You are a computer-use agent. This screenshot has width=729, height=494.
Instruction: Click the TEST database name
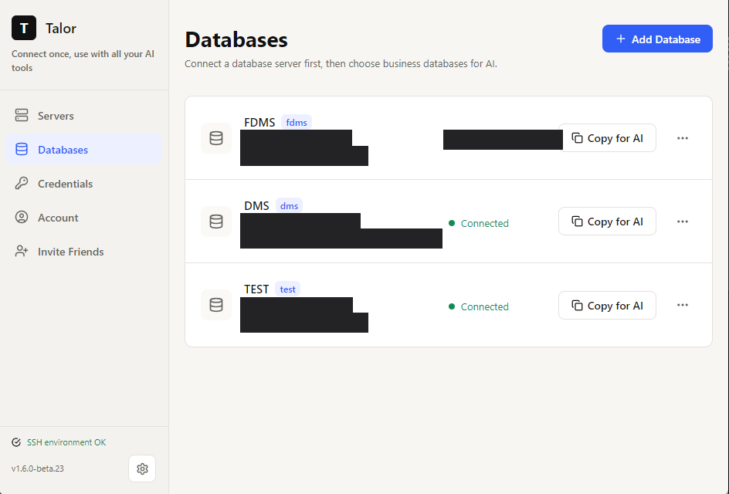pos(256,289)
